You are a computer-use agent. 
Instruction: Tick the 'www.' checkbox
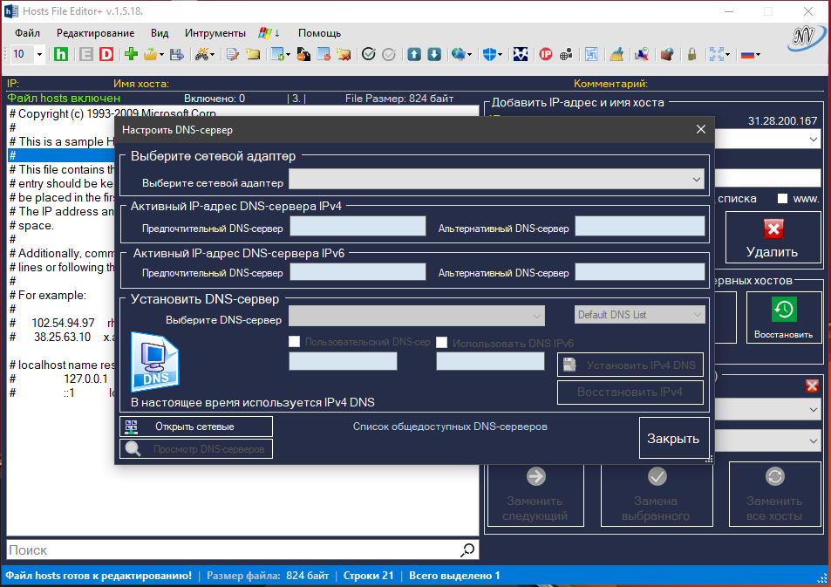coord(783,198)
